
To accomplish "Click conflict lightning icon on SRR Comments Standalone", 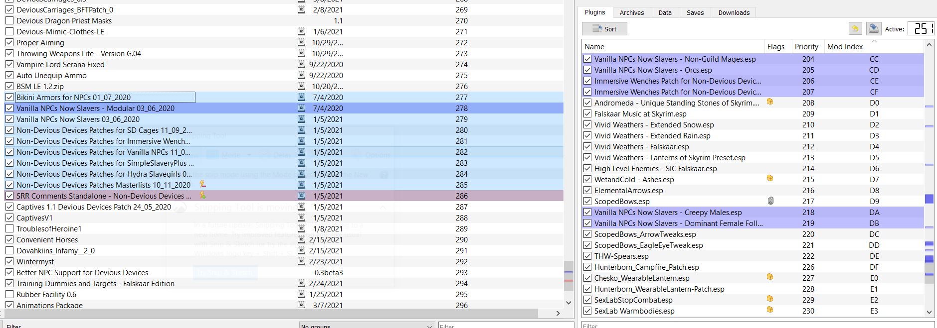I will tap(202, 195).
